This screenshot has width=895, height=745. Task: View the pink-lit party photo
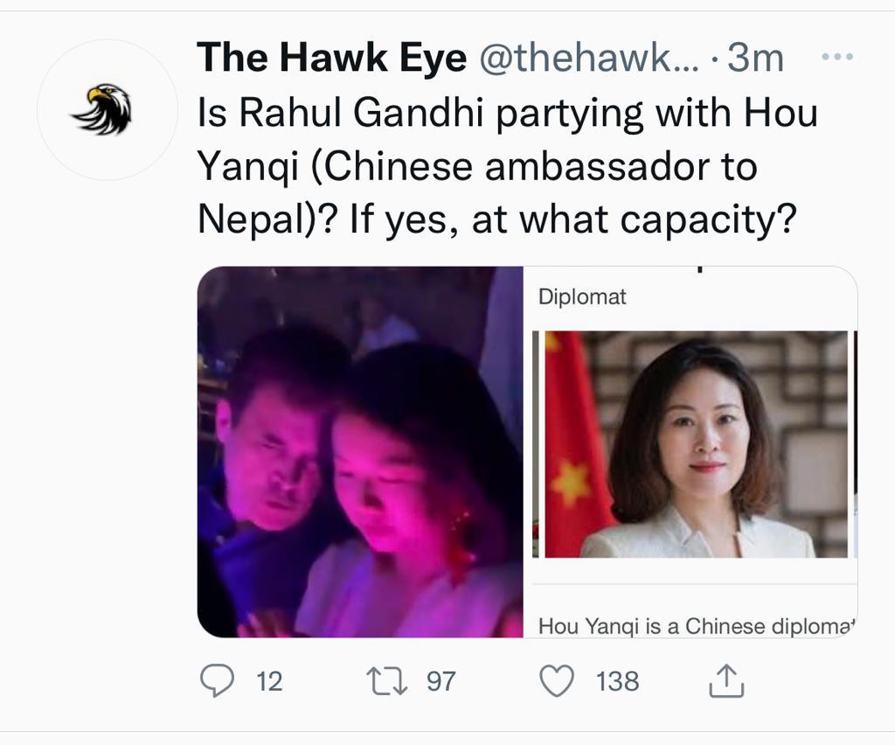tap(360, 451)
